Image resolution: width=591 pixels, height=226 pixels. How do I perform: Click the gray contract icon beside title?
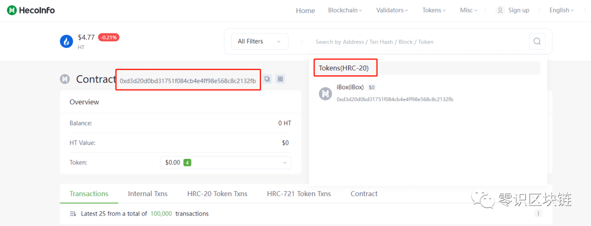click(65, 79)
